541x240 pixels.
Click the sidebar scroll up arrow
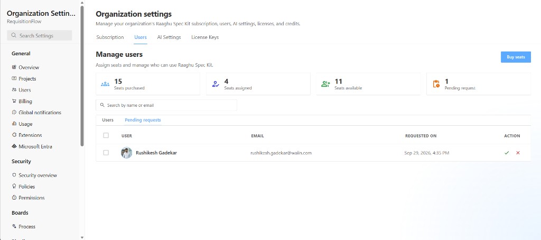coord(82,3)
